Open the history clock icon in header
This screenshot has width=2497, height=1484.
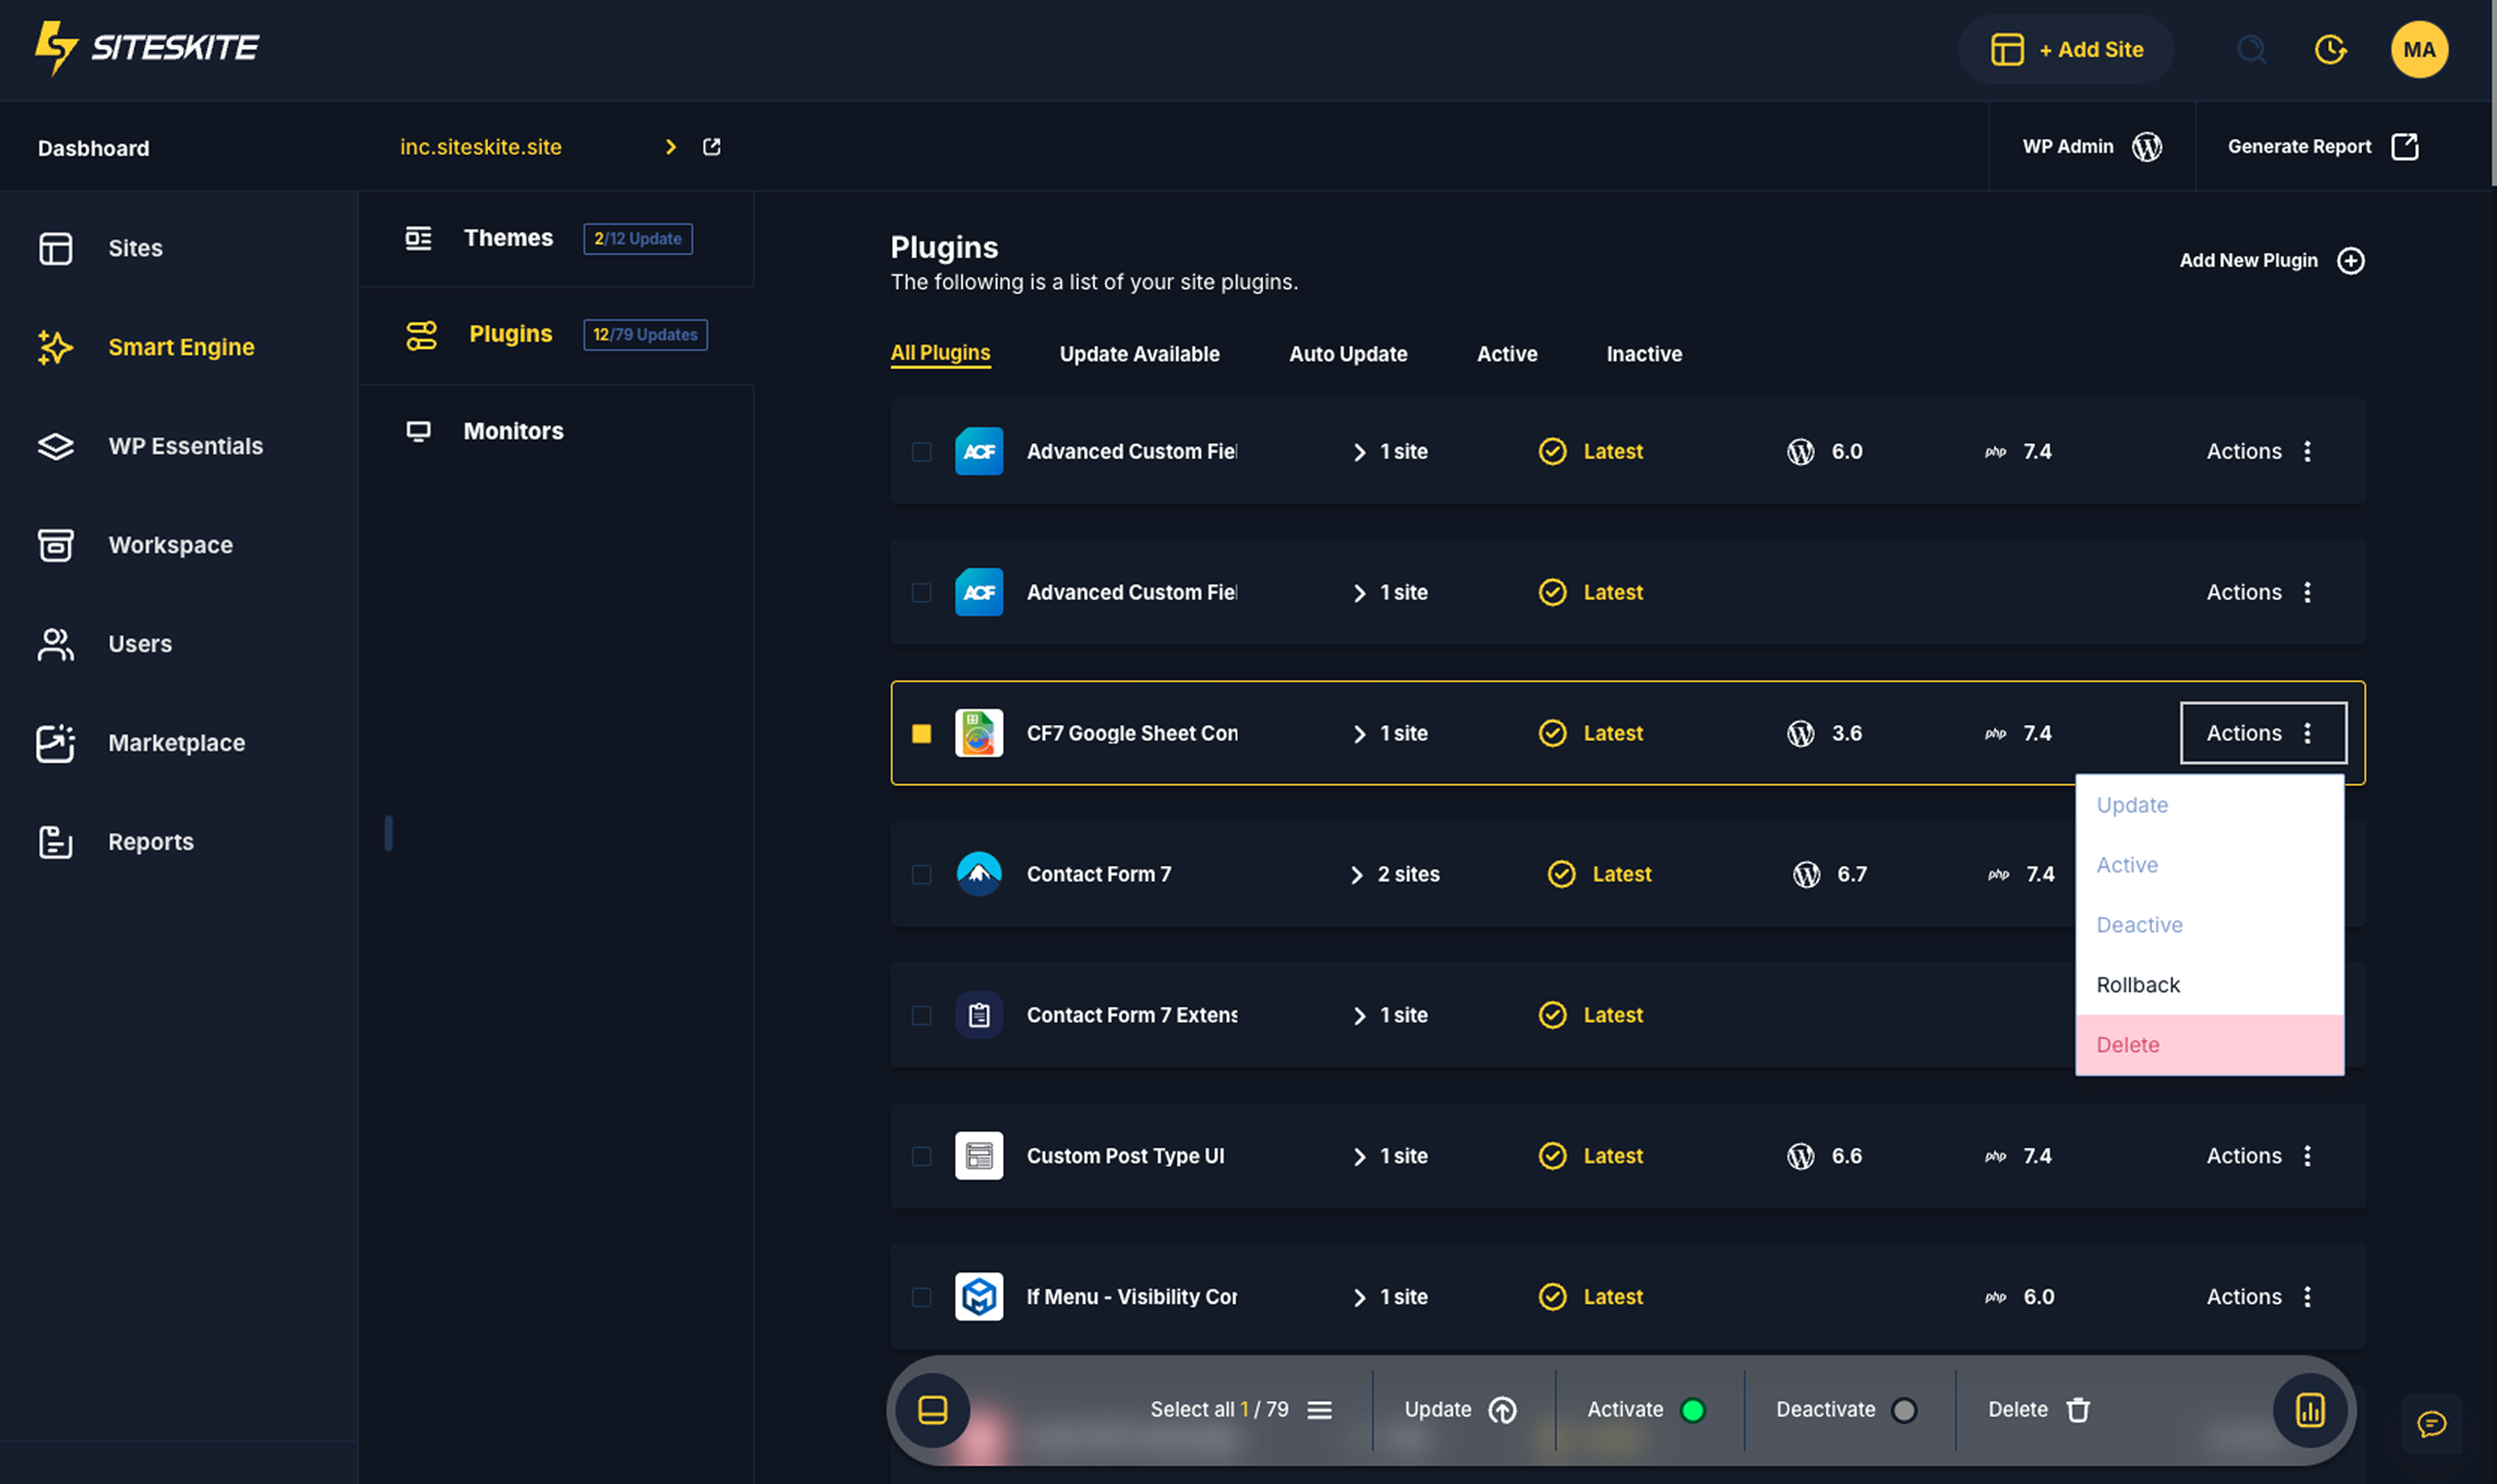pos(2330,49)
